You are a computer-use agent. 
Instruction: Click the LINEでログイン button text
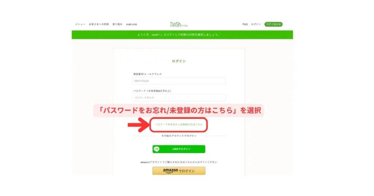(x=182, y=149)
